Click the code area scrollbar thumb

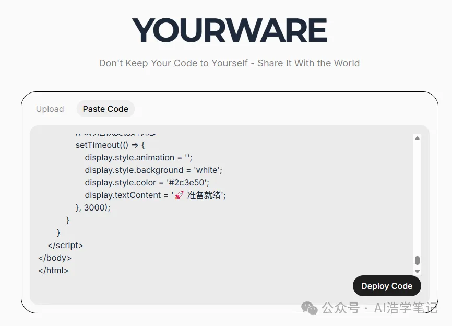417,260
